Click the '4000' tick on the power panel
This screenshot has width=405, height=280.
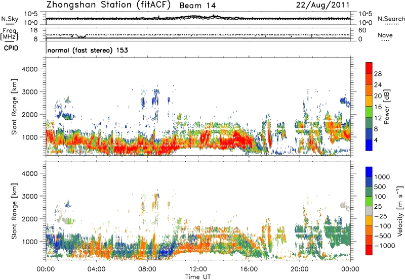click(x=29, y=69)
